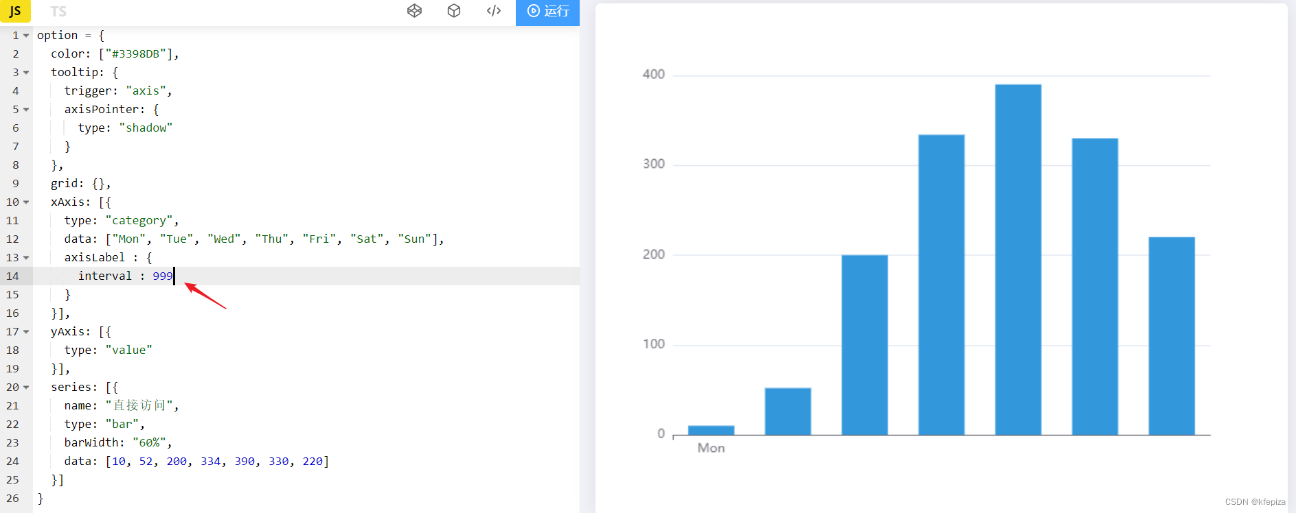Click the 200 y-axis label
The width and height of the screenshot is (1296, 513).
[x=654, y=254]
